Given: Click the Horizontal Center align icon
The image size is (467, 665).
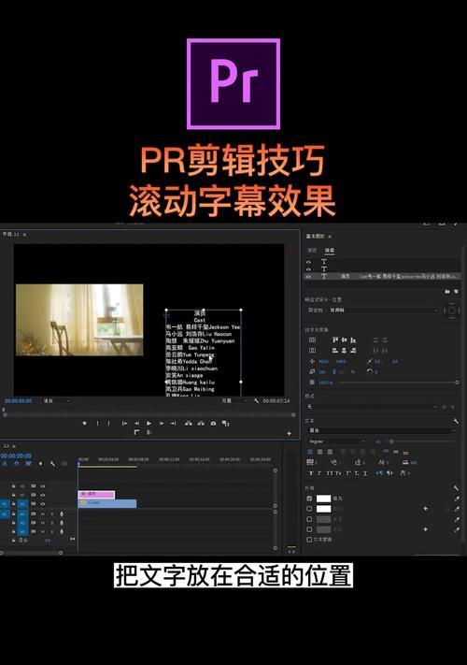Looking at the screenshot, I should point(312,351).
